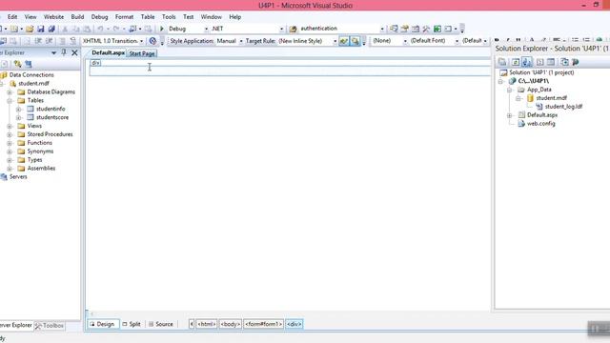Select the Design view button
Image resolution: width=610 pixels, height=343 pixels.
[103, 324]
